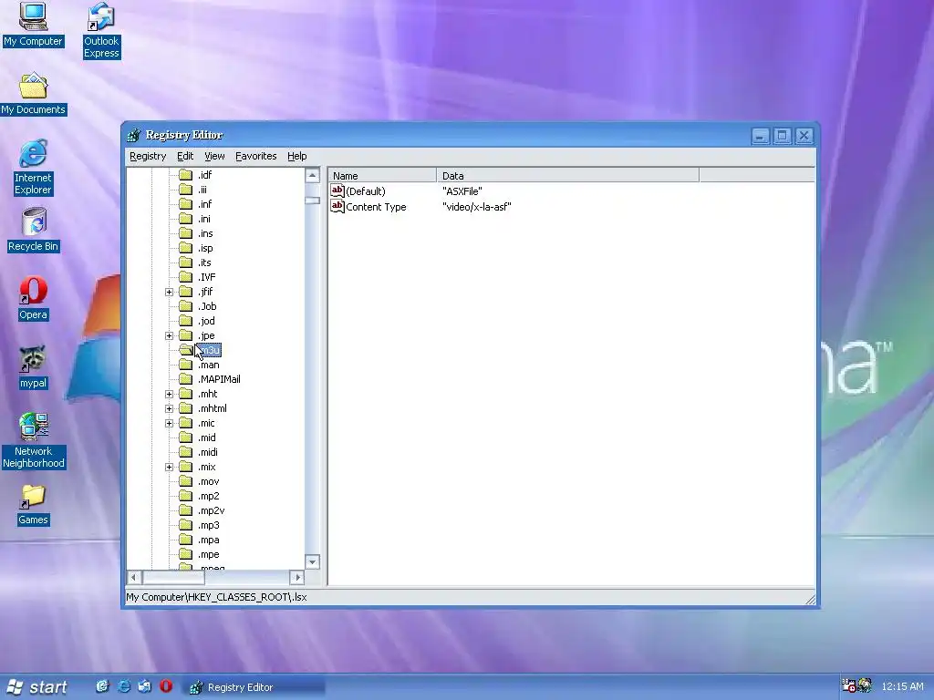This screenshot has width=934, height=700.
Task: Expand the .mhtml registry key
Action: pos(169,408)
